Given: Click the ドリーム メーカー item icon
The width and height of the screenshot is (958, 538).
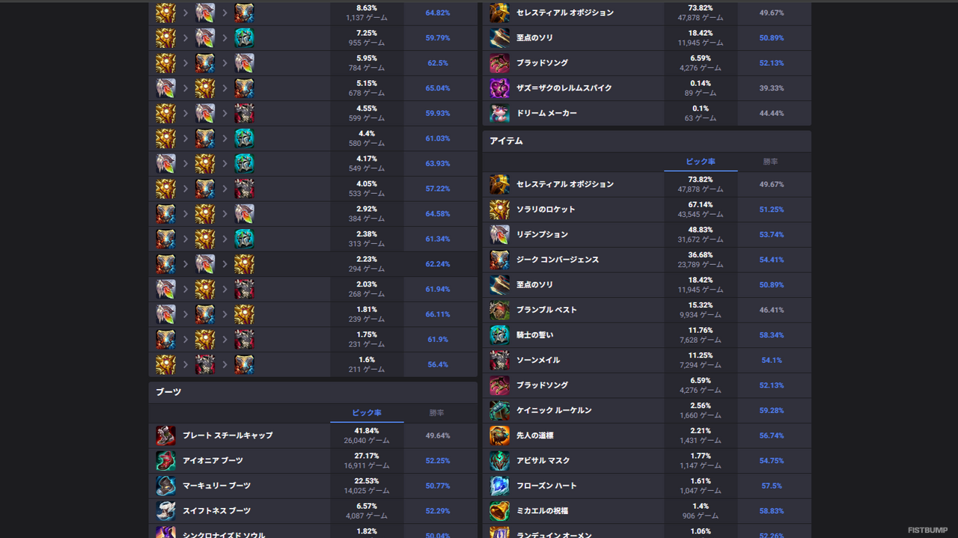Looking at the screenshot, I should (x=499, y=113).
